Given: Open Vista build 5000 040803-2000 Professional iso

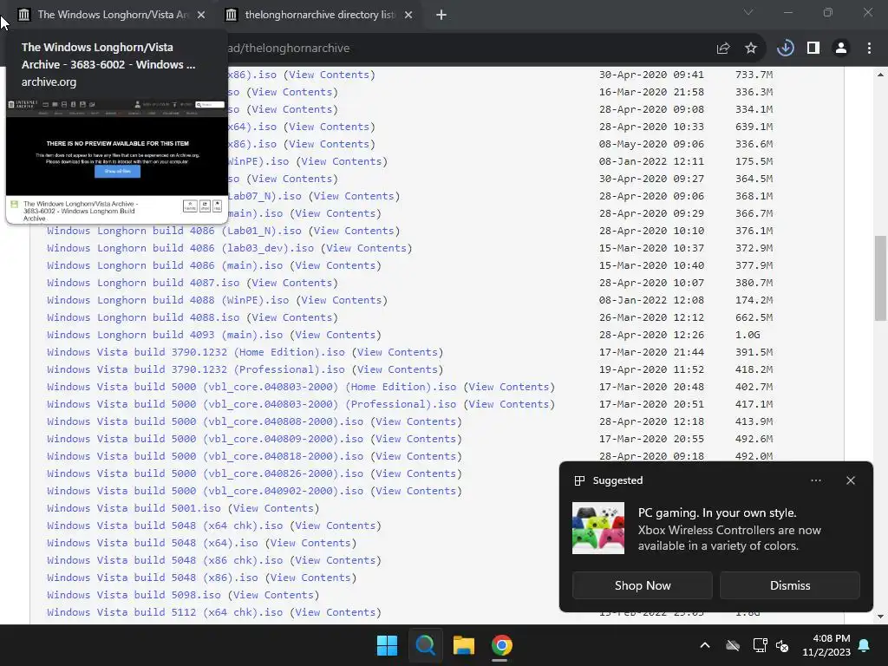Looking at the screenshot, I should (x=251, y=404).
